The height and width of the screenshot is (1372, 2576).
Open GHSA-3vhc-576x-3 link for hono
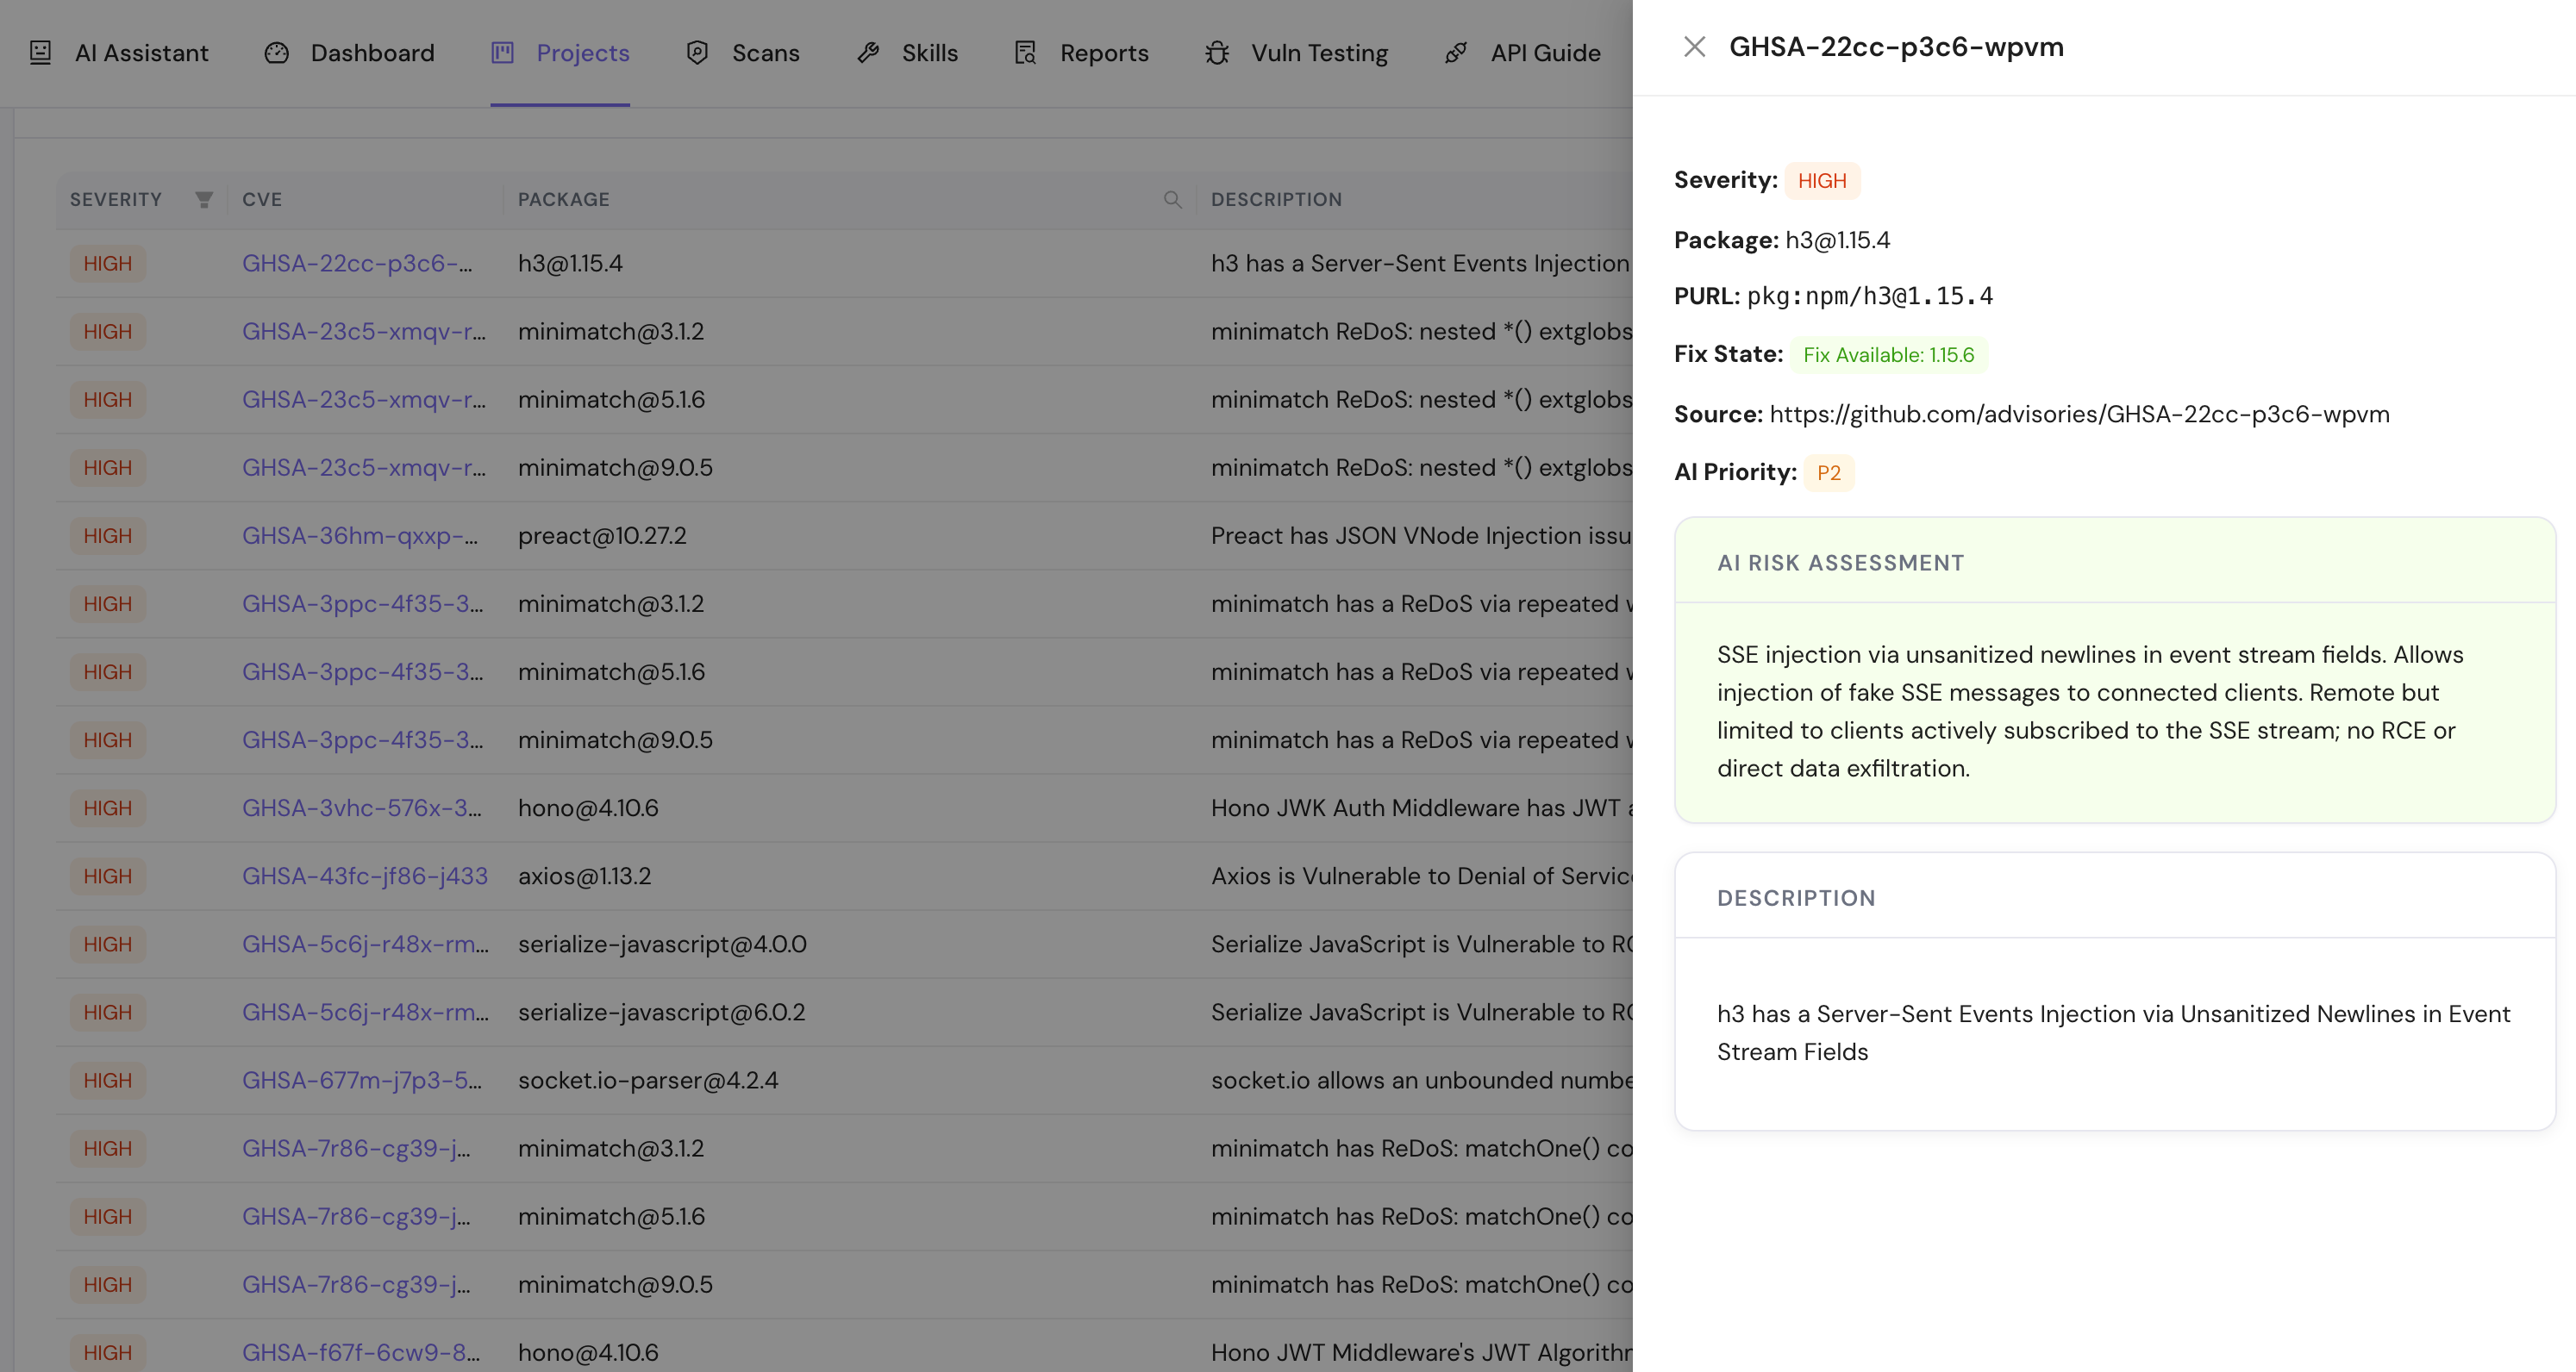(x=362, y=808)
